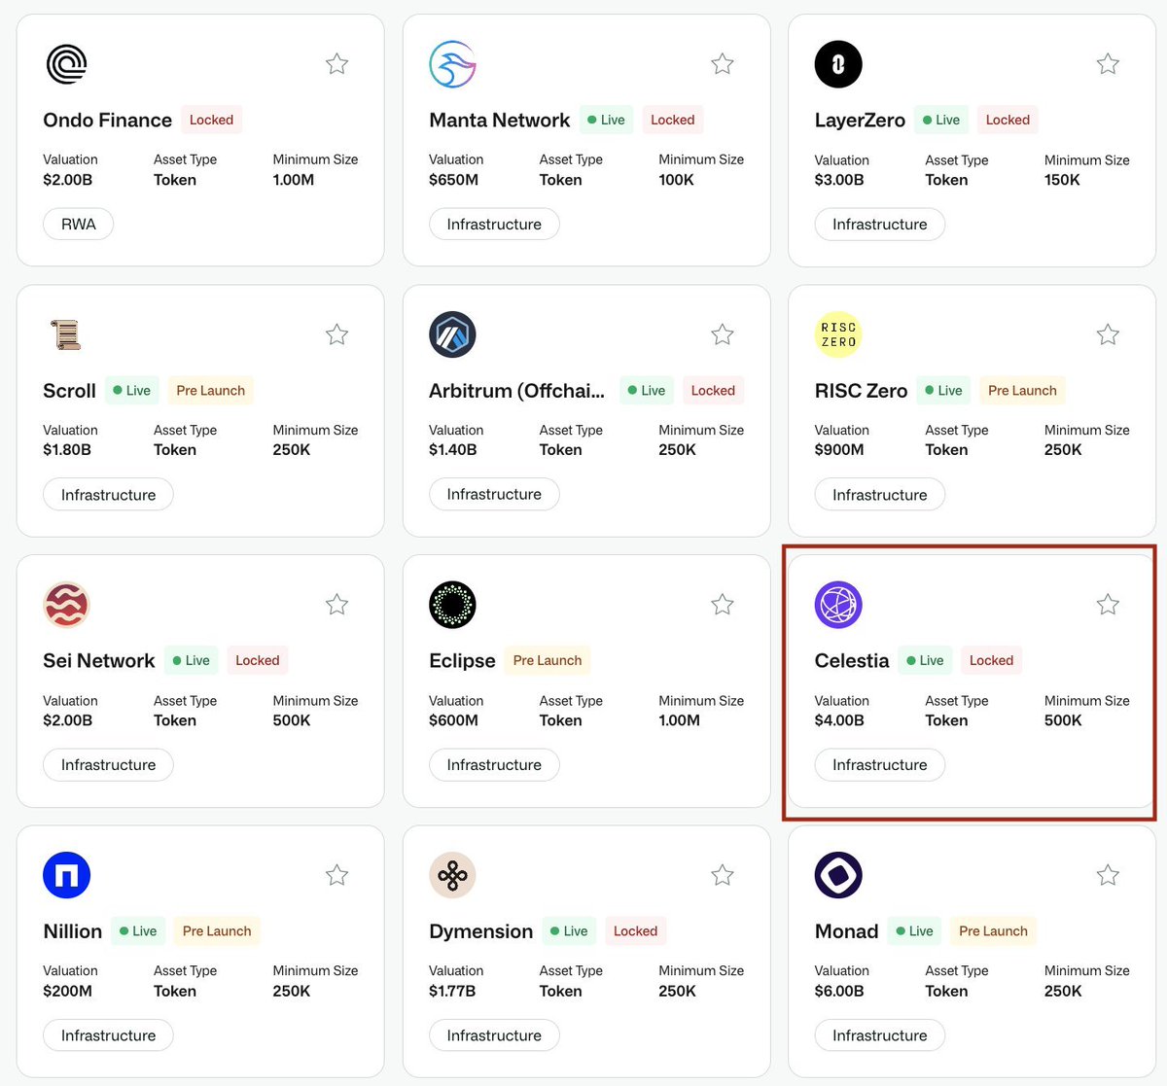Favorite Sei Network with the star
This screenshot has height=1086, width=1167.
pyautogui.click(x=336, y=605)
